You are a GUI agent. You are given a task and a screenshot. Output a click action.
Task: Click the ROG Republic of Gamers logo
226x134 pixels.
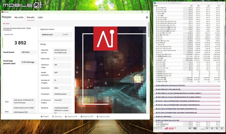pos(170,128)
